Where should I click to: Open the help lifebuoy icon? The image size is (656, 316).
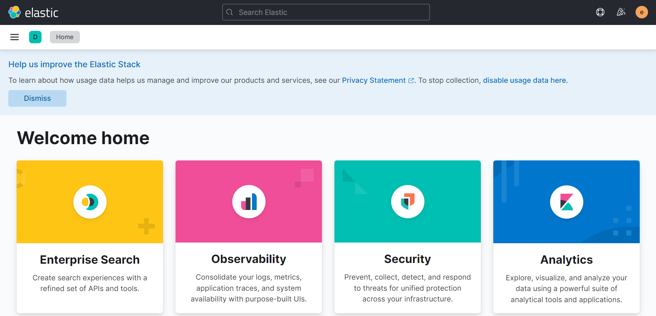pyautogui.click(x=600, y=12)
